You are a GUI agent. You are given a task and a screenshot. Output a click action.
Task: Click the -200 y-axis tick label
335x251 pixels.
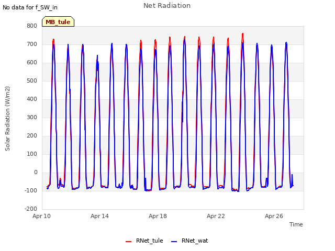pyautogui.click(x=31, y=209)
